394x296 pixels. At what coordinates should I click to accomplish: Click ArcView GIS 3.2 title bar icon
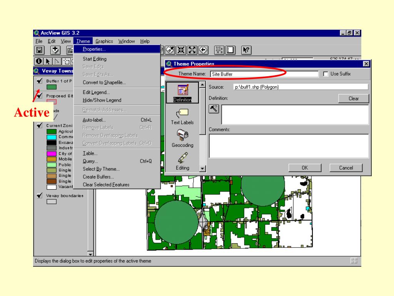pyautogui.click(x=37, y=33)
